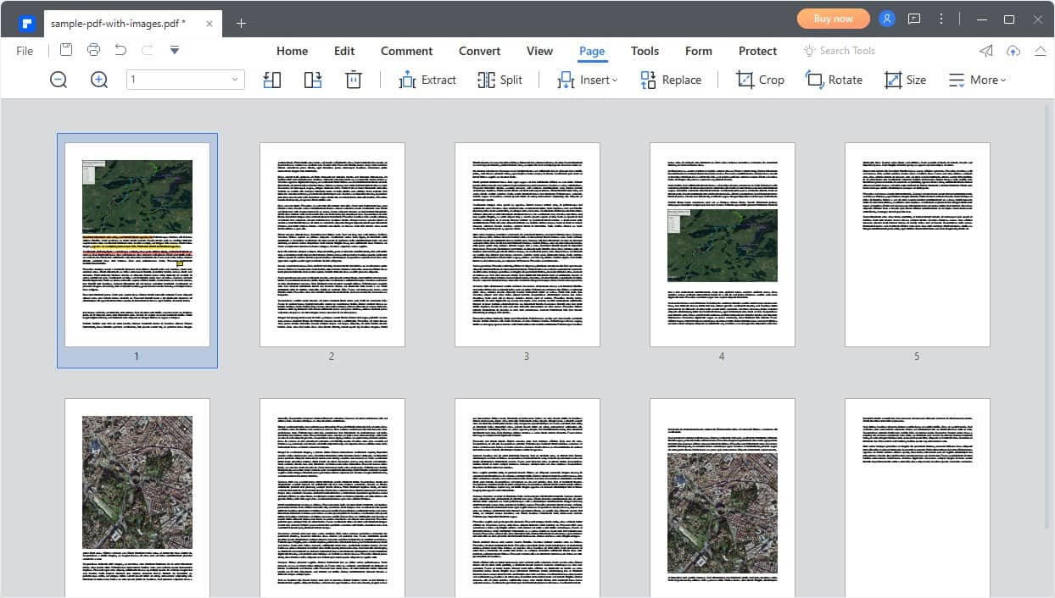Click the print icon
Viewport: 1055px width, 598px height.
(x=93, y=50)
